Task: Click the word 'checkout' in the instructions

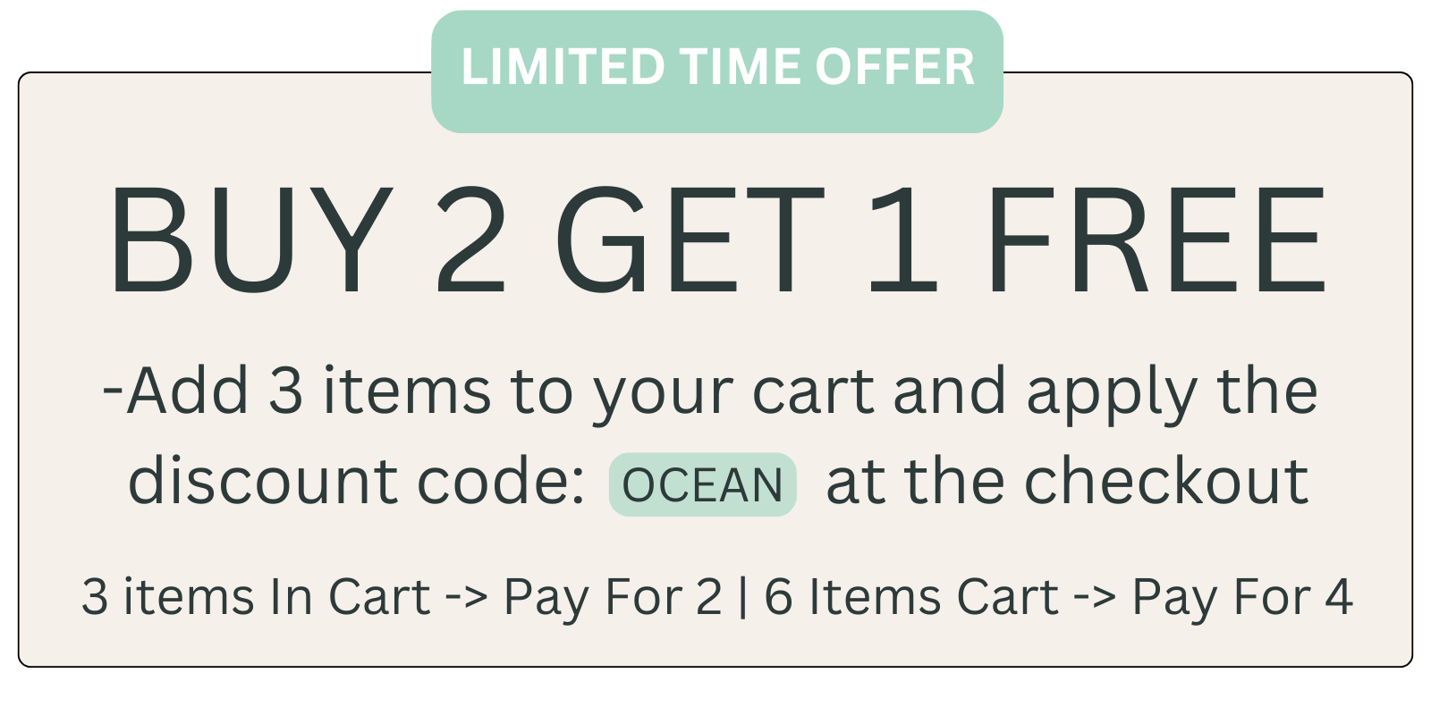Action: point(1166,483)
